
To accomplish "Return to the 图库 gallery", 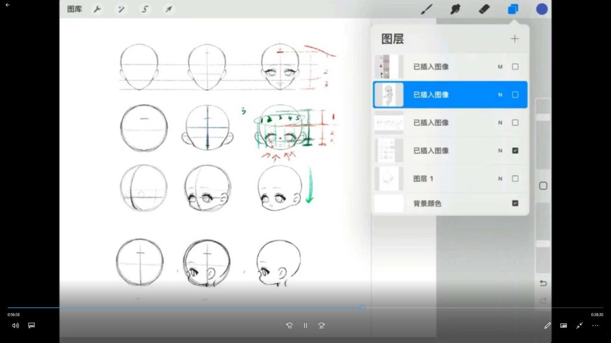I will click(x=73, y=9).
